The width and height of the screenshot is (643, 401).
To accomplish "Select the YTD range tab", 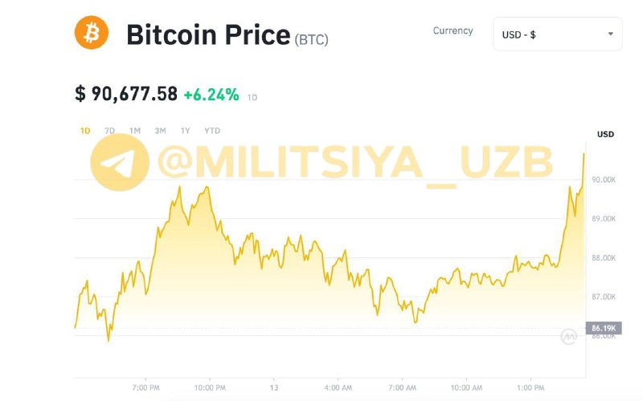I will coord(212,131).
